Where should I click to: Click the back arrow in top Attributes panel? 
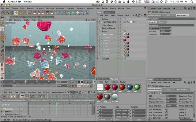pyautogui.click(x=174, y=8)
